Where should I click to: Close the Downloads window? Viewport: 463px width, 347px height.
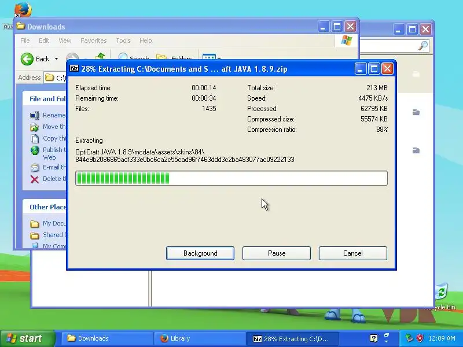(351, 27)
